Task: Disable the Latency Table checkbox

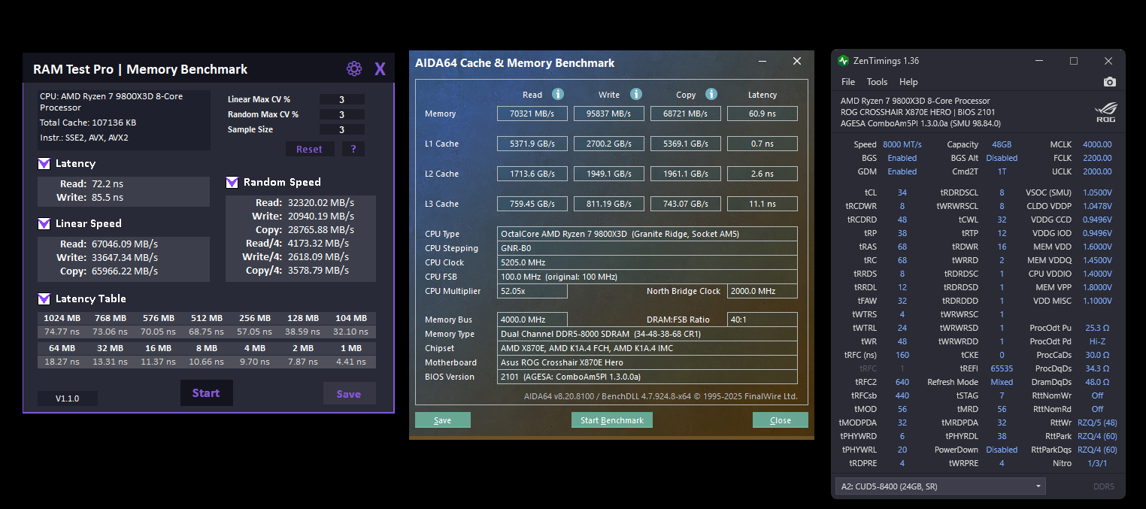Action: [44, 299]
